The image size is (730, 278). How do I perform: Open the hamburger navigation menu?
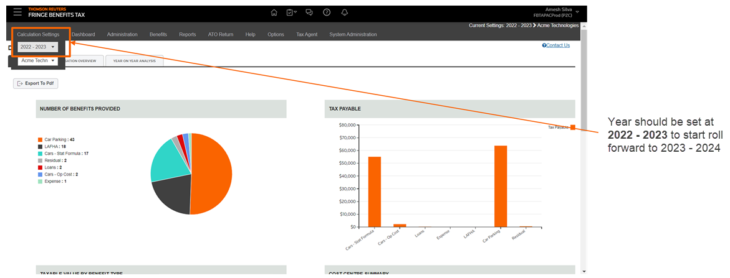point(17,12)
